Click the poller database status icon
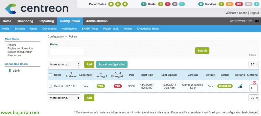 pos(125,4)
